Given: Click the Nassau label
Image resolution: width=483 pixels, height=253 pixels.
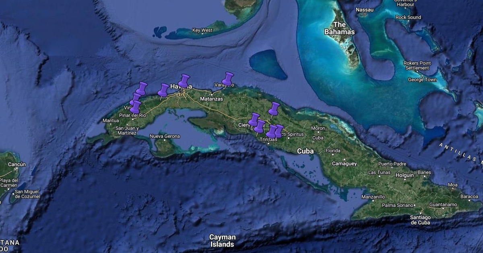Looking at the screenshot, I should (365, 10).
